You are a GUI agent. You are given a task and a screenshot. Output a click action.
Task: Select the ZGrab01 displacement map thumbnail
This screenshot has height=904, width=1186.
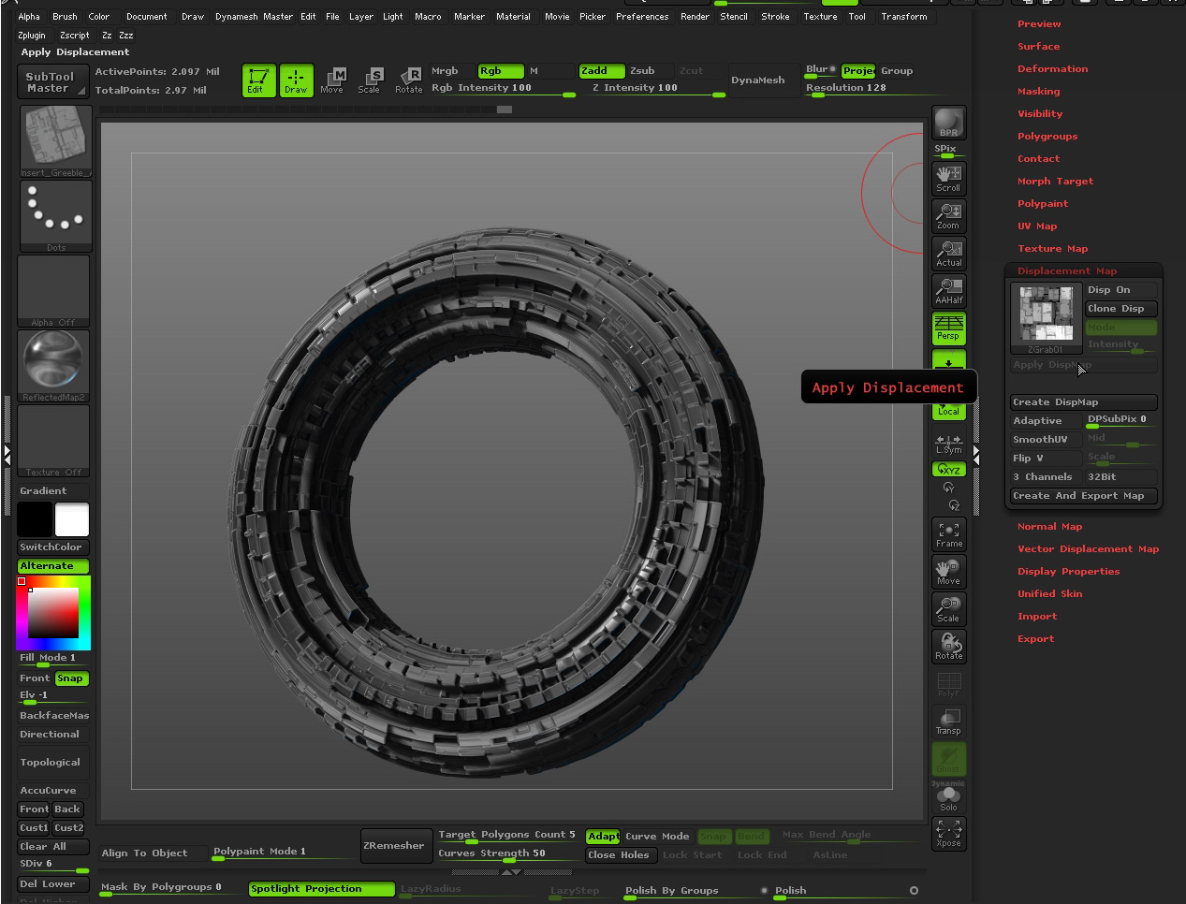point(1046,316)
